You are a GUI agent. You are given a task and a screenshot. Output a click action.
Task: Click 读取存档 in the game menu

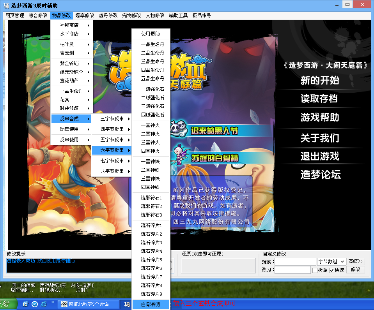pyautogui.click(x=319, y=99)
